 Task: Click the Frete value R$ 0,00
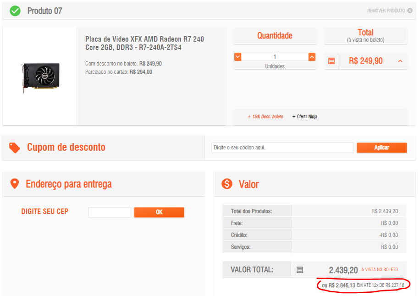(389, 223)
